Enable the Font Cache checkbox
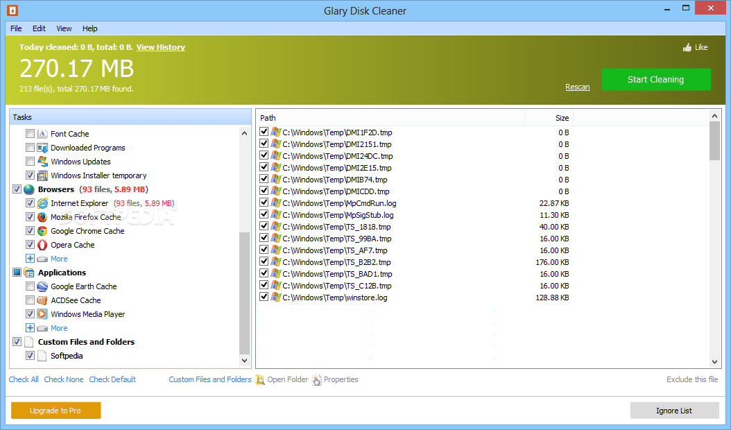The width and height of the screenshot is (731, 430). (31, 134)
